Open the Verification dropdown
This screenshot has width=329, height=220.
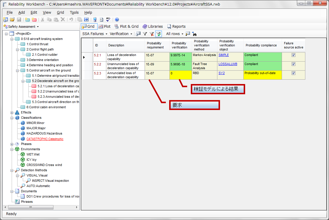tap(121, 34)
